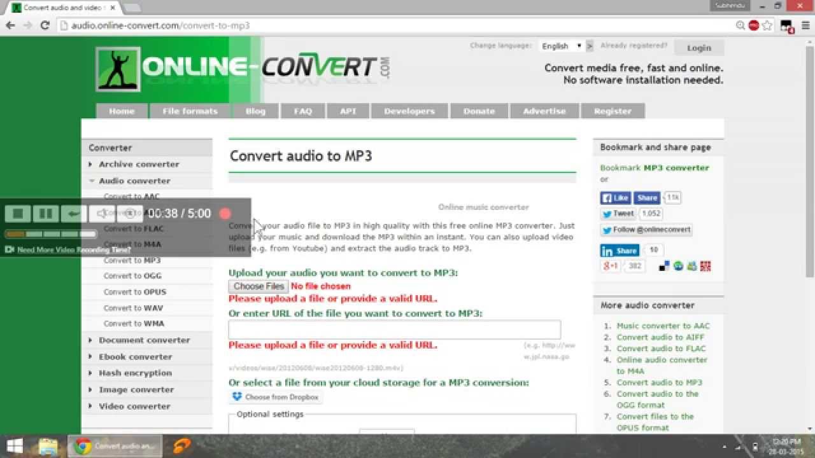This screenshot has height=458, width=815.
Task: Reload the page in Chrome
Action: tap(45, 25)
